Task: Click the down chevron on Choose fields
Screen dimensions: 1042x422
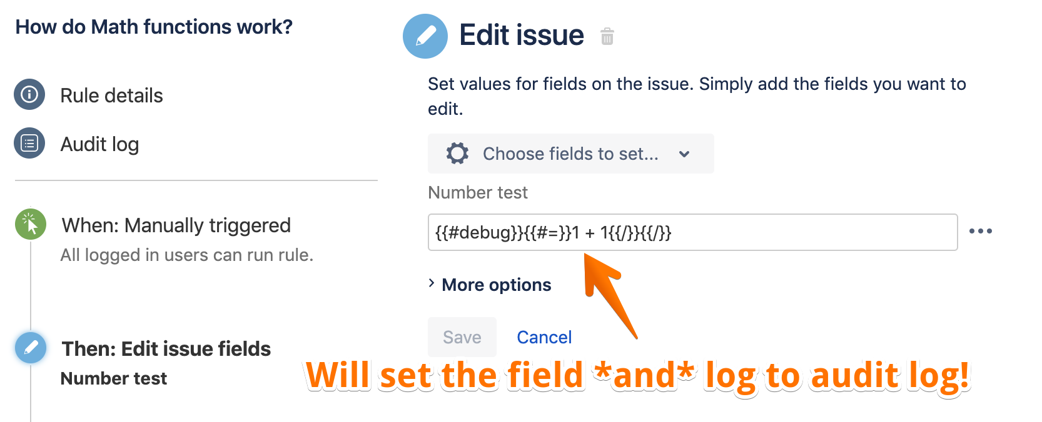Action: pos(684,154)
